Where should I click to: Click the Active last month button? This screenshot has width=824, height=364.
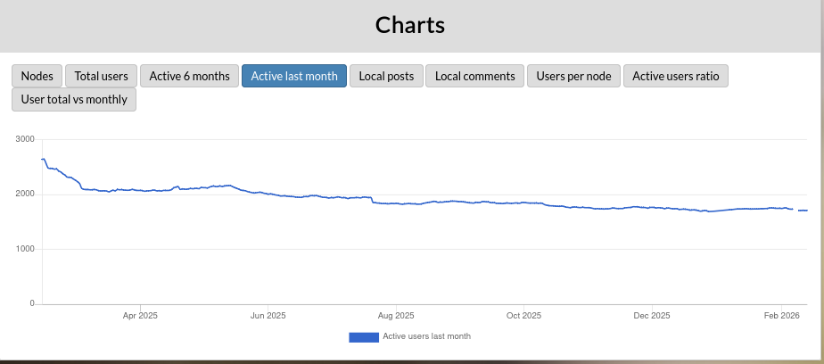tap(294, 76)
